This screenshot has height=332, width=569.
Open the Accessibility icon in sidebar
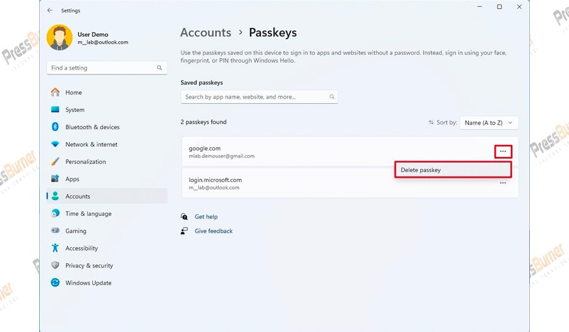point(55,248)
